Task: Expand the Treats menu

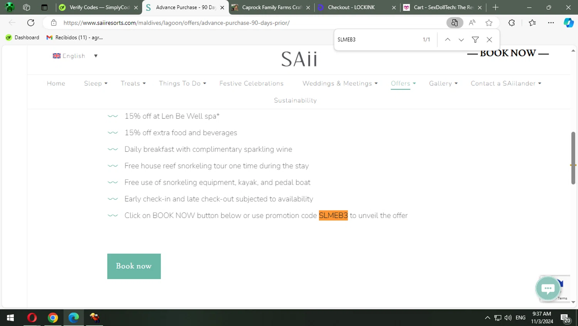Action: (x=133, y=84)
